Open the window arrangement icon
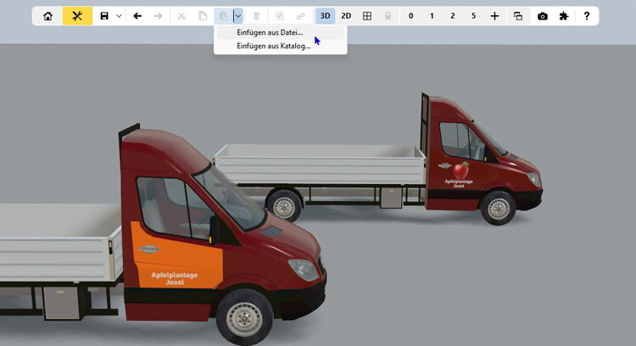Viewport: 636px width, 346px height. [x=517, y=16]
